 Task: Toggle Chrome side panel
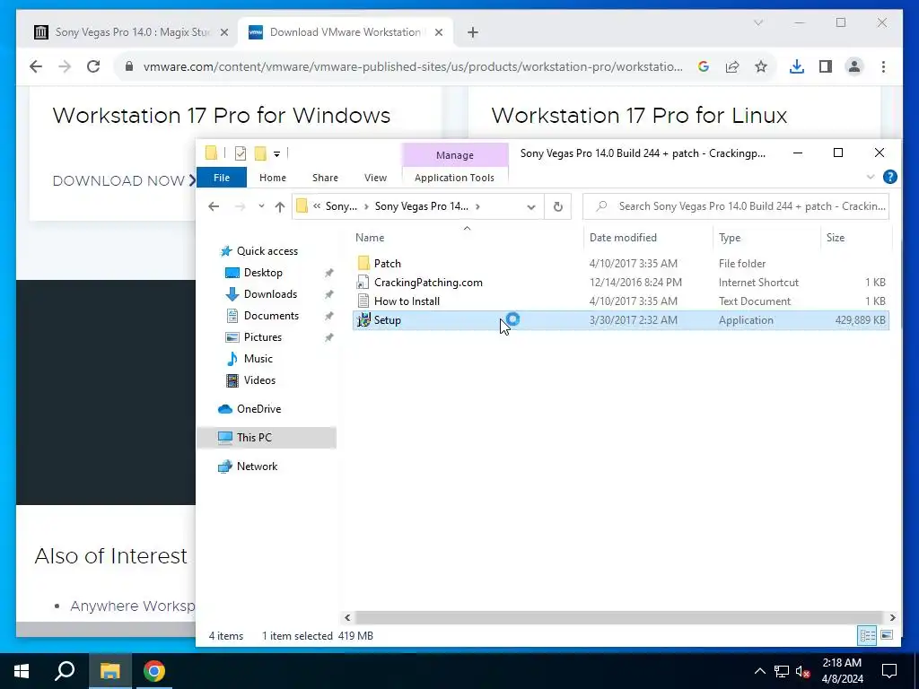point(826,66)
